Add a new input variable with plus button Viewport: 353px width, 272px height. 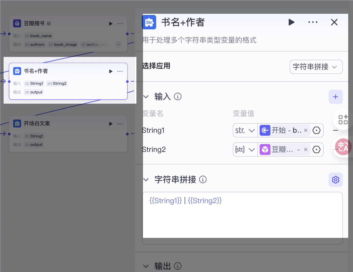point(335,97)
